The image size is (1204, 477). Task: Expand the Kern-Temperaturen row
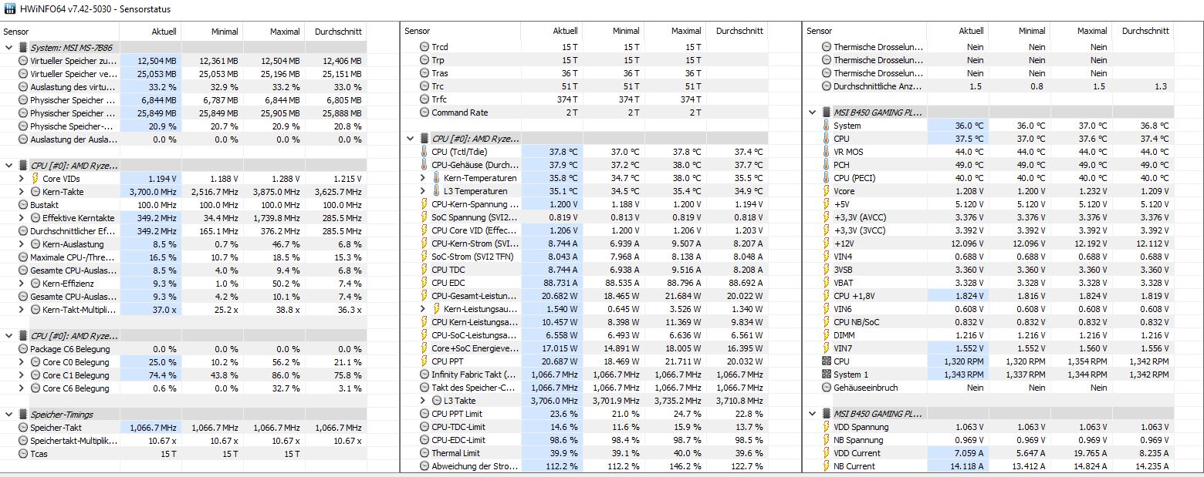pyautogui.click(x=423, y=178)
